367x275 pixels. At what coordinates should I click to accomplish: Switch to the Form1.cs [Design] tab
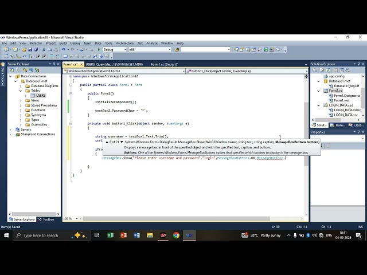click(x=165, y=64)
